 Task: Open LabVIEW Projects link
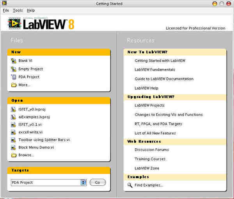click(x=149, y=106)
